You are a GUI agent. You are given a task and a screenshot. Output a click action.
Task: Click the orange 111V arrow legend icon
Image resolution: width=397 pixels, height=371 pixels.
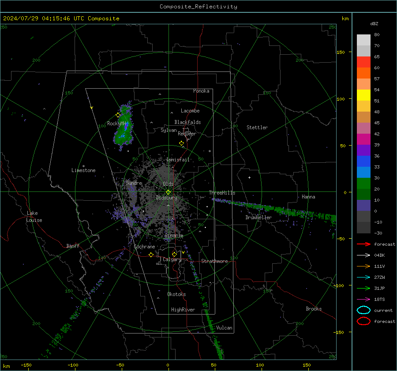(363, 266)
